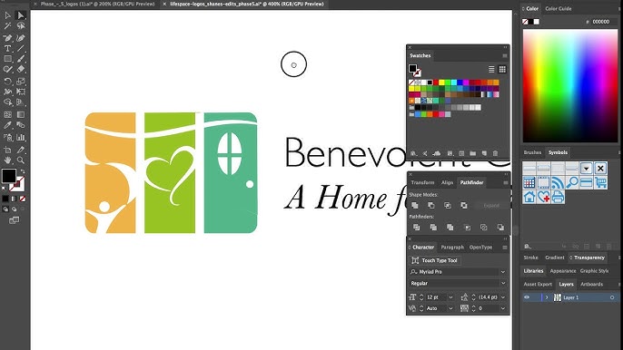Set fill mode to Gradient

tap(14, 199)
